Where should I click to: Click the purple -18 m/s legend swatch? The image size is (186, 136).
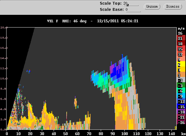181,111
